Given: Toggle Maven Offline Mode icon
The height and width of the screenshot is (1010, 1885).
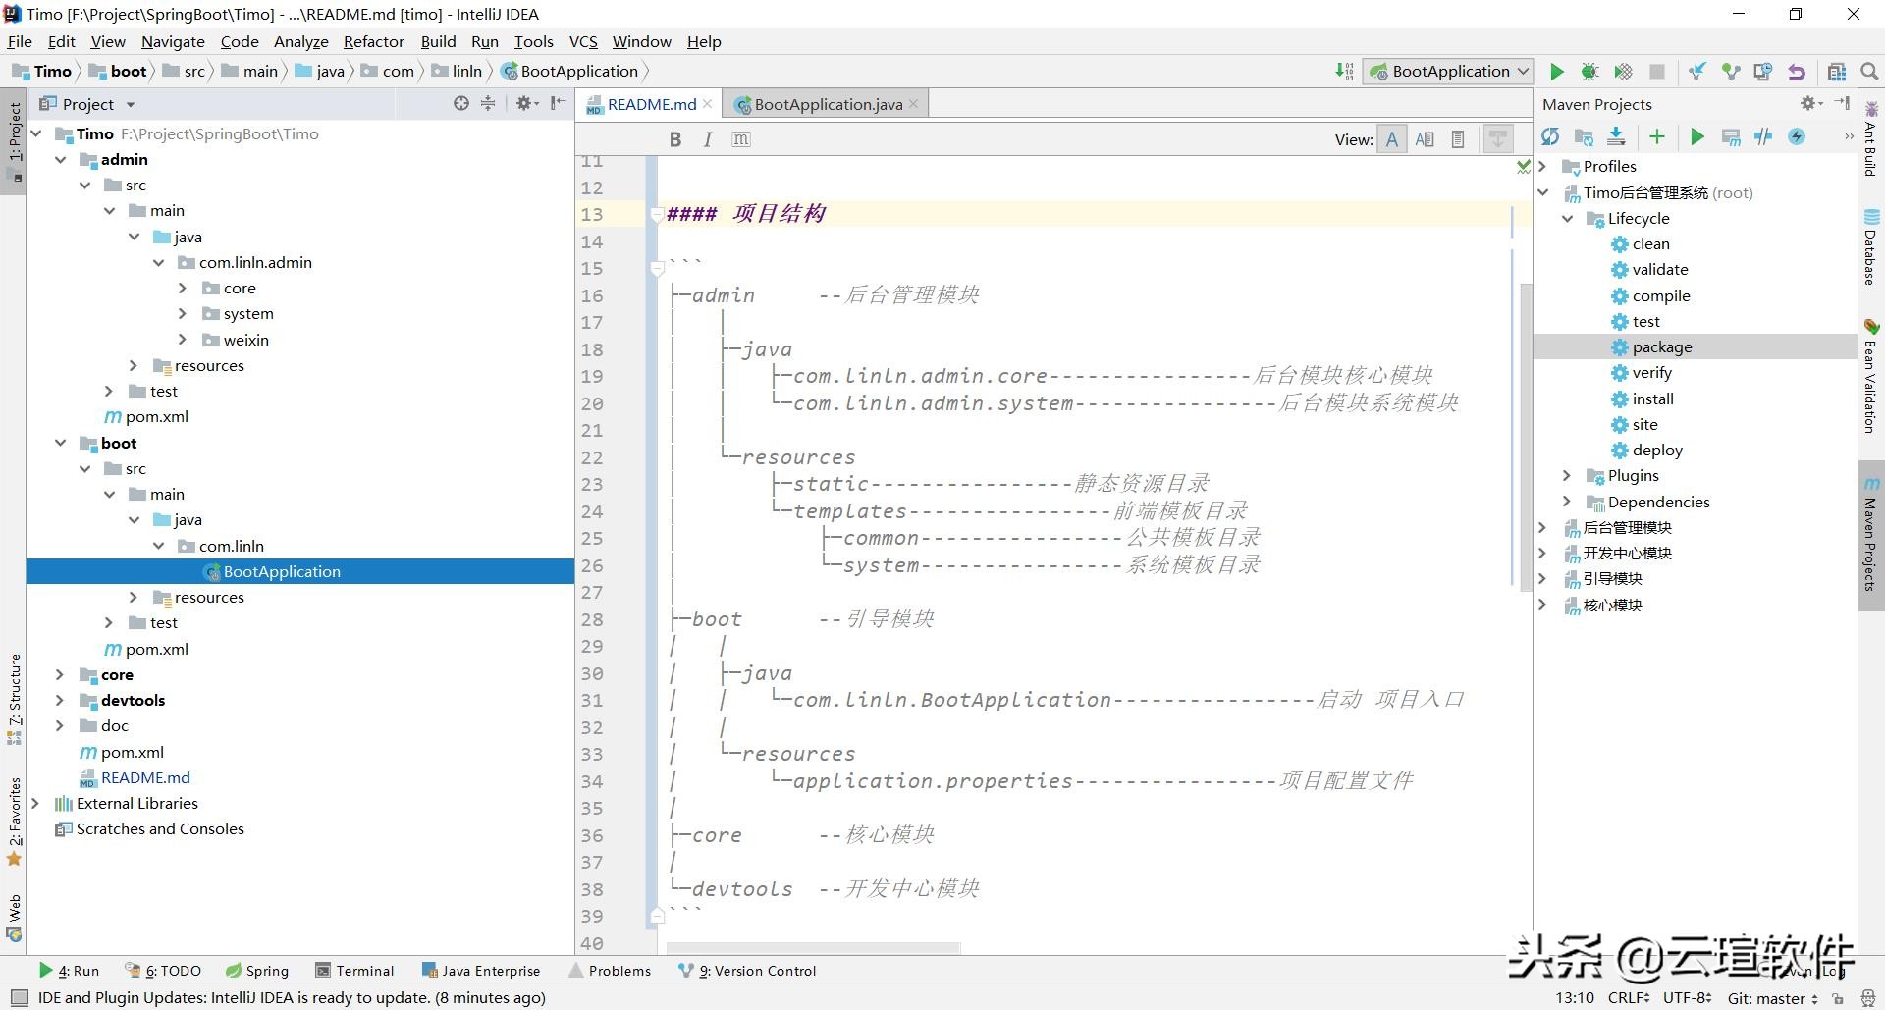Looking at the screenshot, I should (x=1763, y=137).
